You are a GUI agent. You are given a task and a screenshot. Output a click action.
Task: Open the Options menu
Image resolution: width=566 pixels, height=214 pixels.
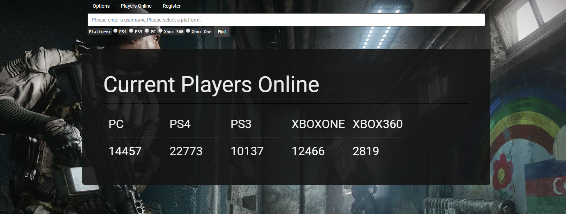coord(101,6)
